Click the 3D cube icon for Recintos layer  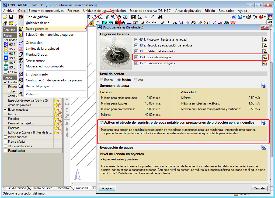(60, 128)
